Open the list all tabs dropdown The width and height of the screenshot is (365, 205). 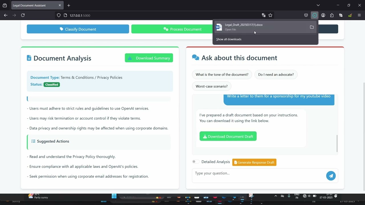318,5
